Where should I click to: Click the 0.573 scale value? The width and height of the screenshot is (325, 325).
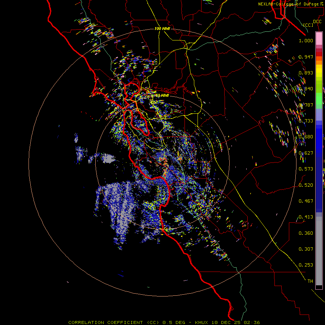(x=306, y=169)
